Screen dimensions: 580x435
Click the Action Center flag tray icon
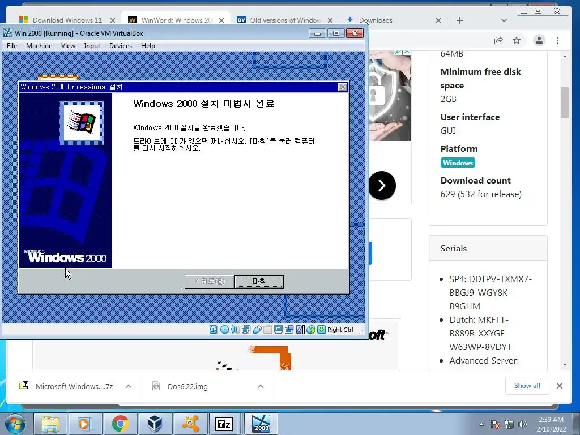pyautogui.click(x=496, y=425)
